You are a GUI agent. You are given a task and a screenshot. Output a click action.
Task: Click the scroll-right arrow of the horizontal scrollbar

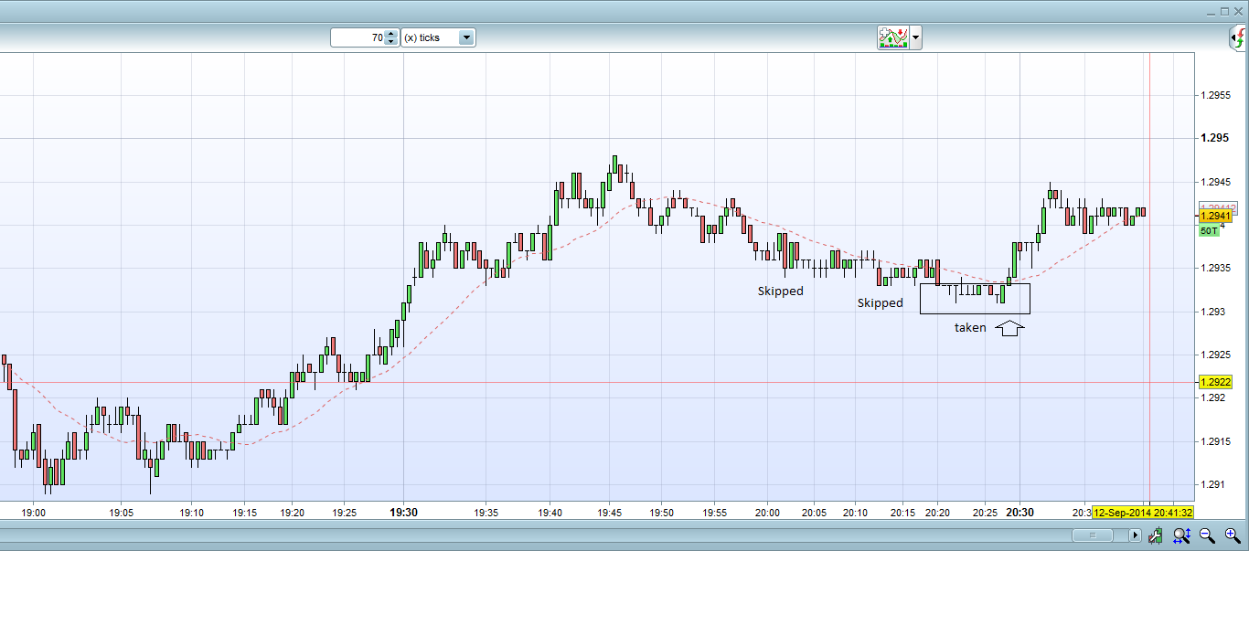1135,536
